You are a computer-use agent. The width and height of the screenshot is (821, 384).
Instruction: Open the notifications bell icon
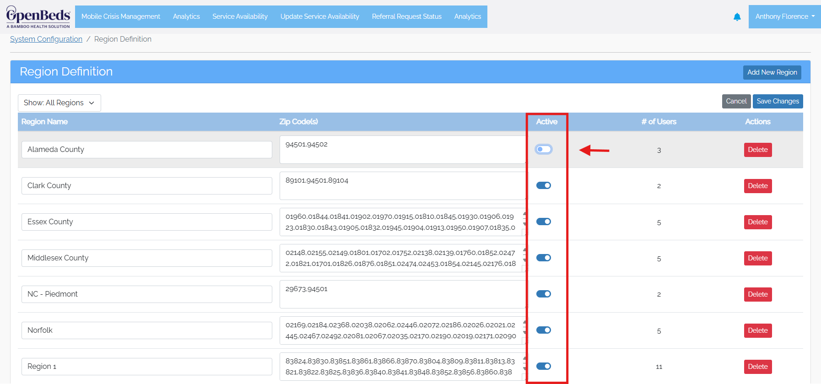[737, 17]
